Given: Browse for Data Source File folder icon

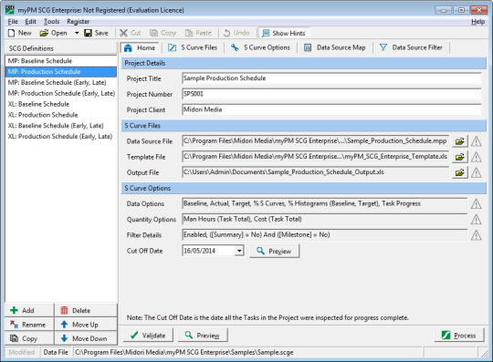Looking at the screenshot, I should [x=459, y=141].
